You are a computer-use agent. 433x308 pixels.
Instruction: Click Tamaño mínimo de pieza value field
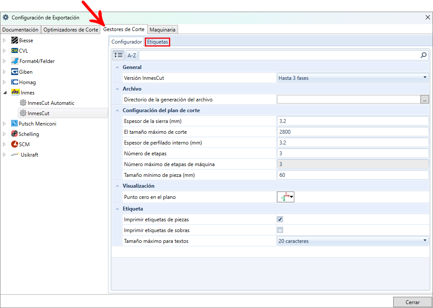coord(353,175)
